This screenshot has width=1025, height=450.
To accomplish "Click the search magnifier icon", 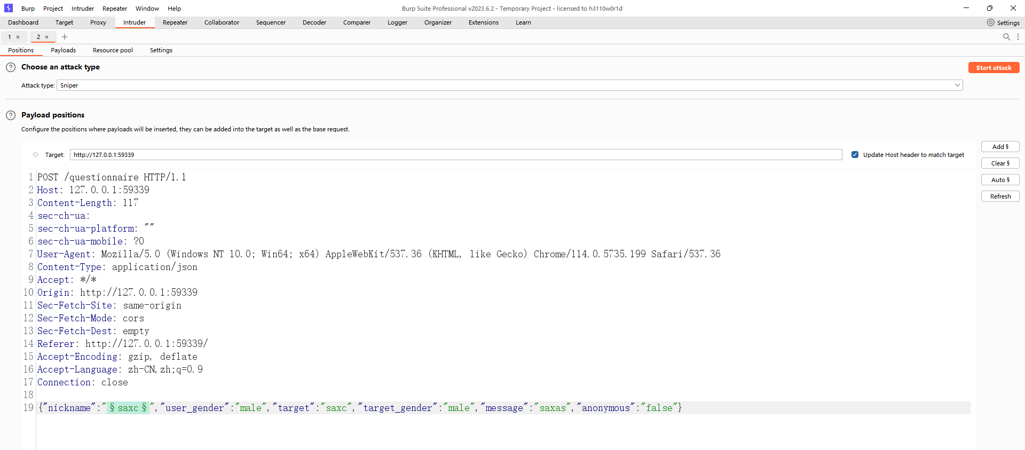I will coord(1006,37).
